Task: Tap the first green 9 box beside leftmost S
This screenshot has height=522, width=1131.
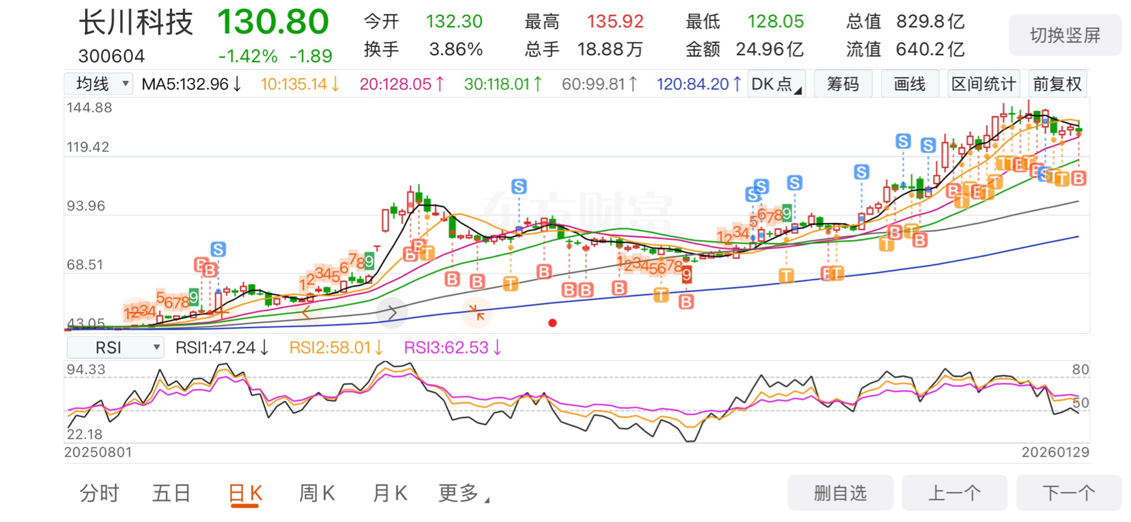Action: pyautogui.click(x=194, y=297)
